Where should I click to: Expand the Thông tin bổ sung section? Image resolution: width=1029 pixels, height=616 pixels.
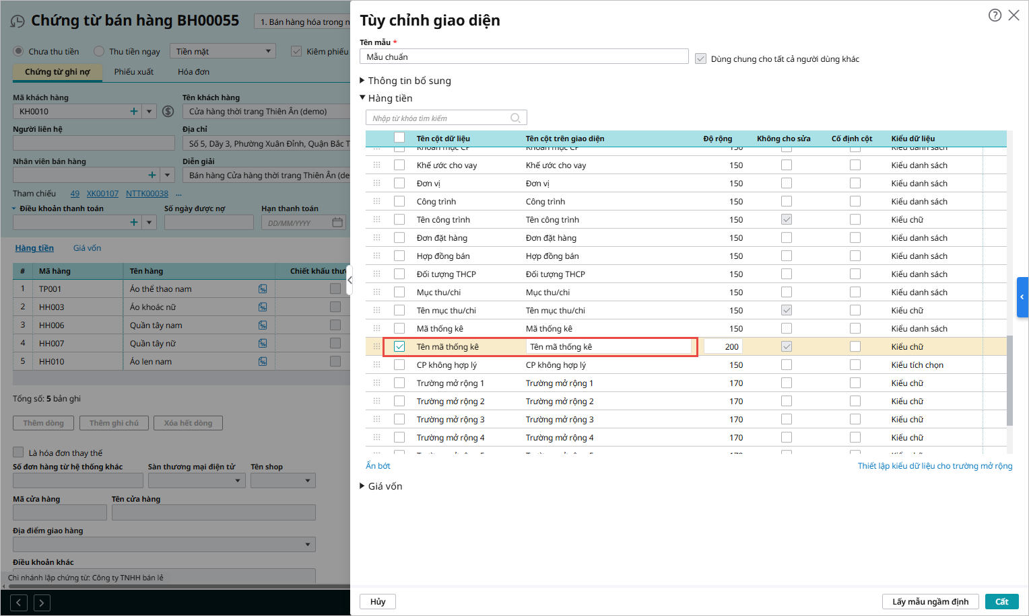pos(362,81)
